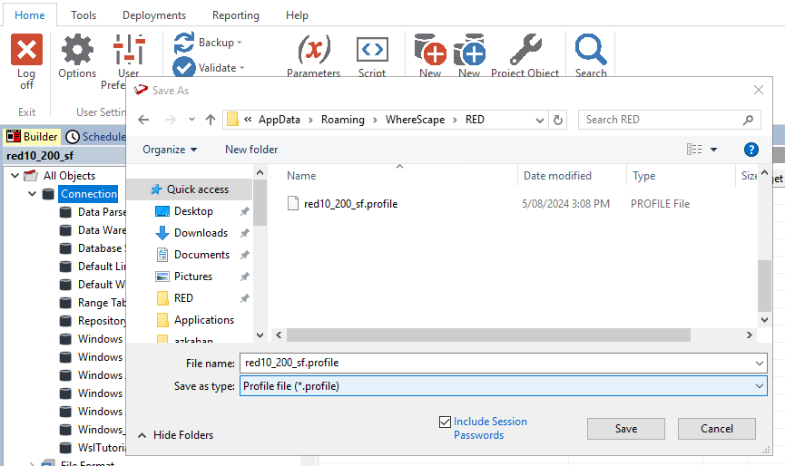Click the Parameters icon in ribbon

coord(313,50)
